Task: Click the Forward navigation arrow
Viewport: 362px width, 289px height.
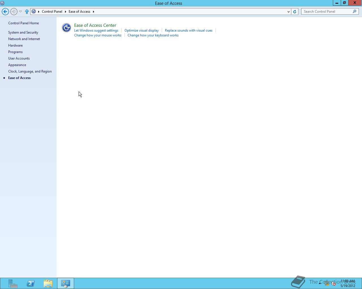Action: (14, 12)
